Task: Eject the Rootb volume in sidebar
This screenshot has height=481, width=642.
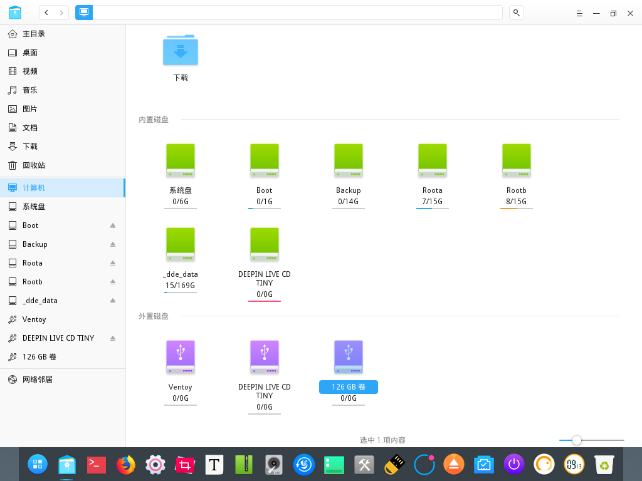Action: 113,282
